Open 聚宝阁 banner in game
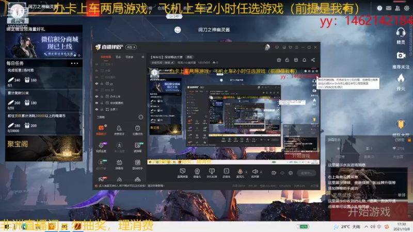This screenshot has height=232, width=413. [44, 148]
